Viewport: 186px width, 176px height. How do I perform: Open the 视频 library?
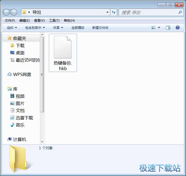pos(20,96)
